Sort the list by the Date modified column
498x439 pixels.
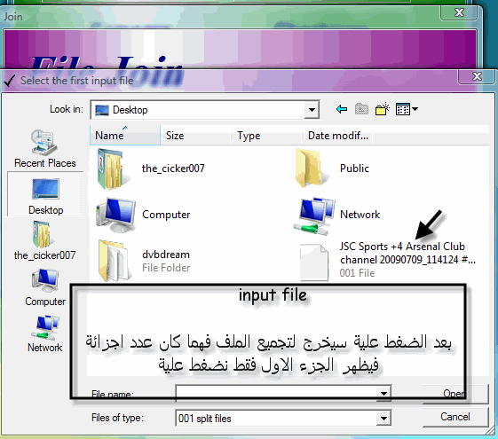(x=336, y=136)
